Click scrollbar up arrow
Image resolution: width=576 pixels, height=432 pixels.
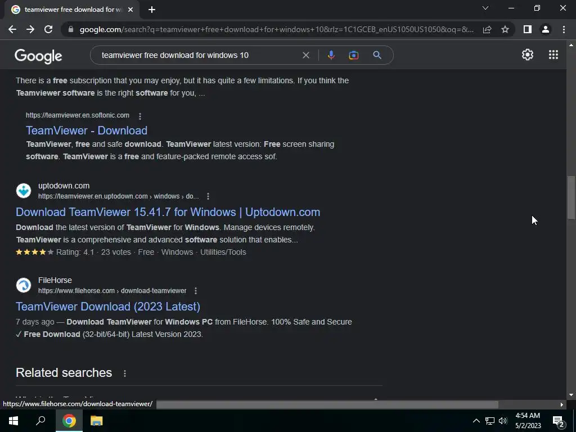point(571,45)
